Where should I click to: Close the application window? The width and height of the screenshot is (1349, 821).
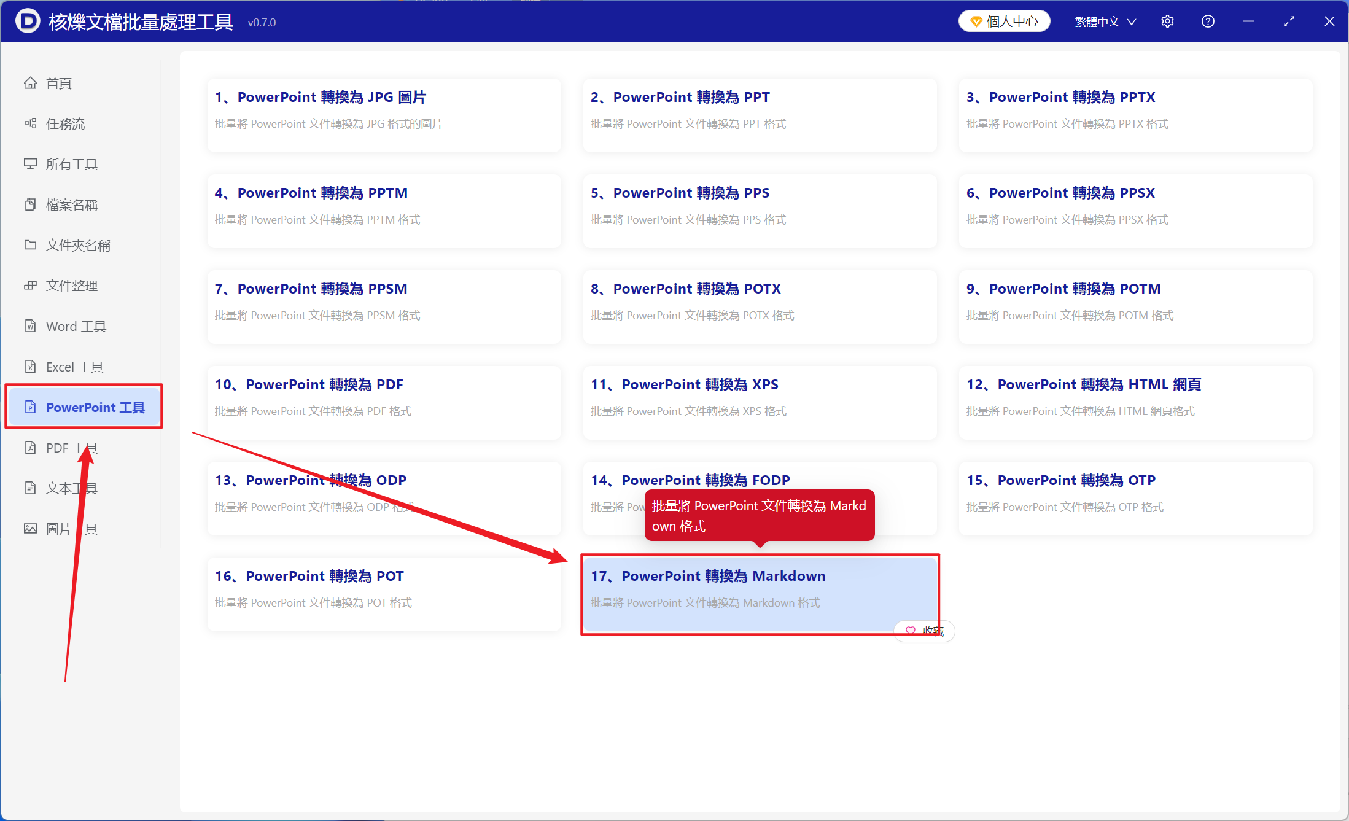(1329, 21)
